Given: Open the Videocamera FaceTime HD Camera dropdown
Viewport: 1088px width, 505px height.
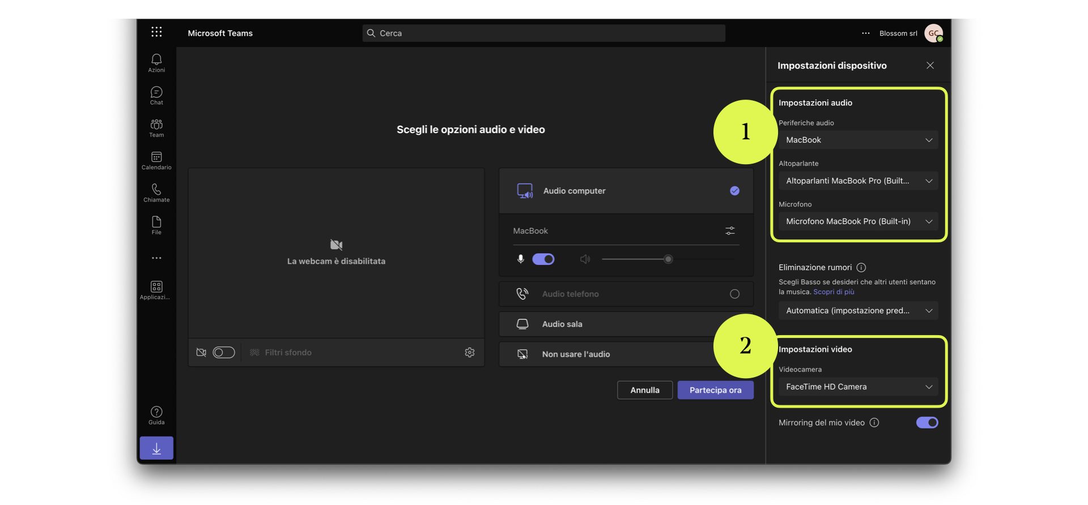Looking at the screenshot, I should tap(858, 387).
